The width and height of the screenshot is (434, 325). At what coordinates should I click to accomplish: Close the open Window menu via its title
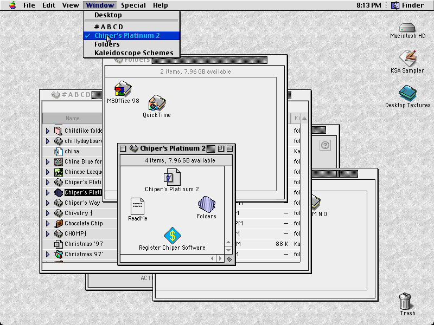(100, 5)
